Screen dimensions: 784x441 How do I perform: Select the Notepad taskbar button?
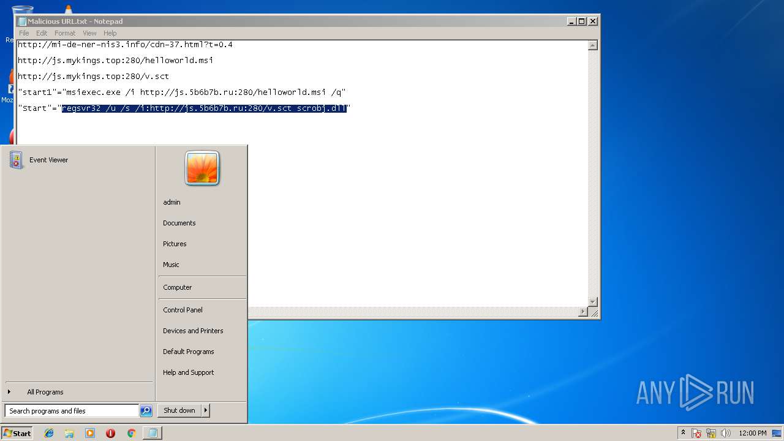[152, 433]
